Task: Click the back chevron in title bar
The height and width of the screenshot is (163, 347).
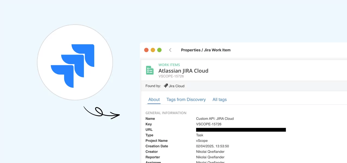Action: [x=170, y=50]
